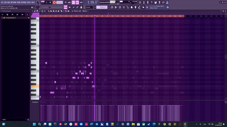This screenshot has width=227, height=127.
Task: Toggle wait for input to start
Action: click(70, 2)
